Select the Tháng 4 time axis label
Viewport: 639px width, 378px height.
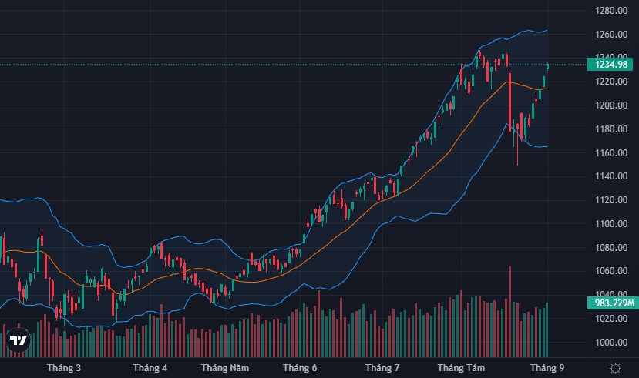point(150,368)
